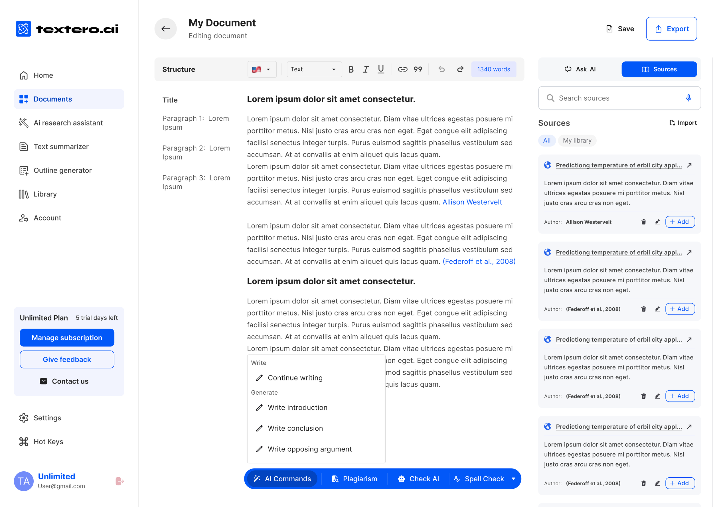Switch to the Ask AI tab

coord(580,69)
